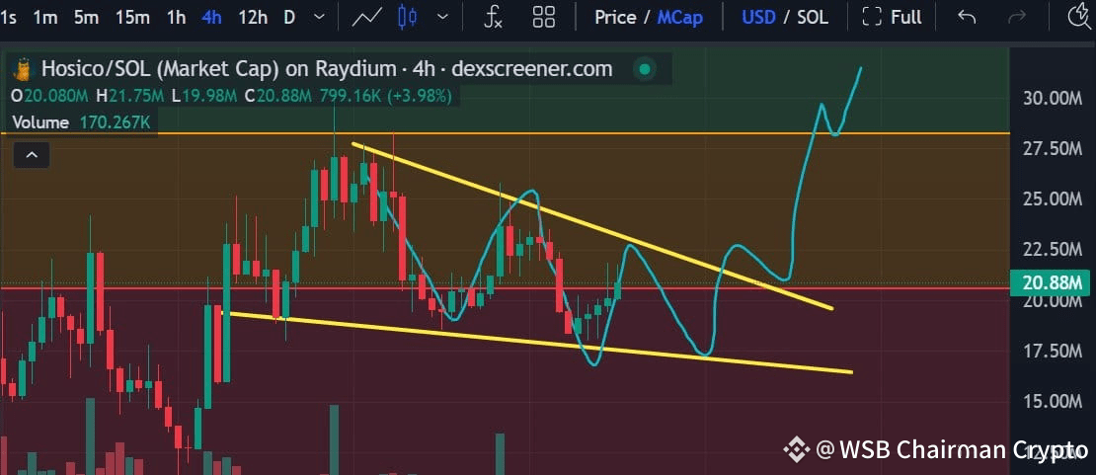Click the green market status dot
This screenshot has height=475, width=1096.
click(x=645, y=69)
